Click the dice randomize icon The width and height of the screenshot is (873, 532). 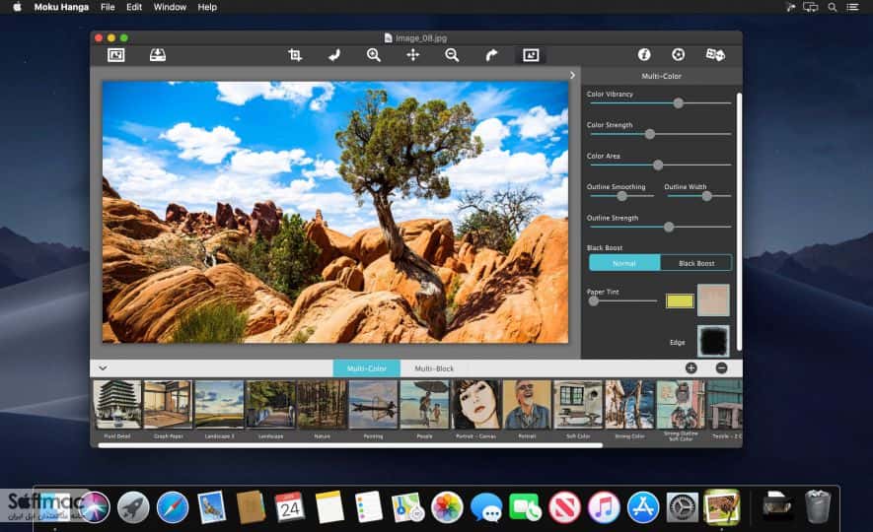[x=715, y=54]
